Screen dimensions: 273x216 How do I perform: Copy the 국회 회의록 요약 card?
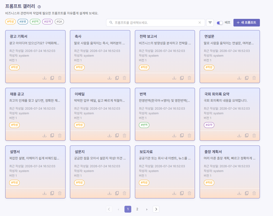[247, 135]
